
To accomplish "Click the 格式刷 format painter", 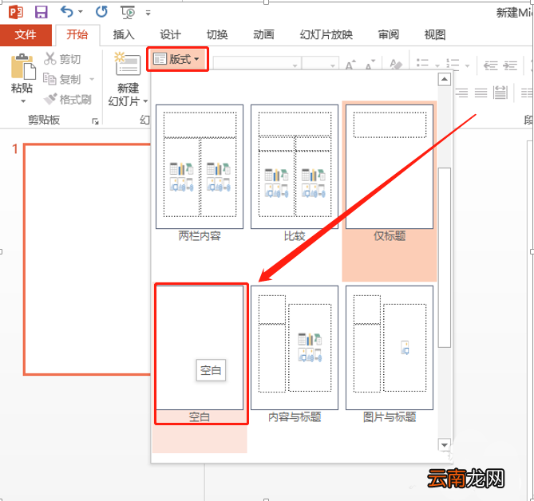I will point(67,100).
